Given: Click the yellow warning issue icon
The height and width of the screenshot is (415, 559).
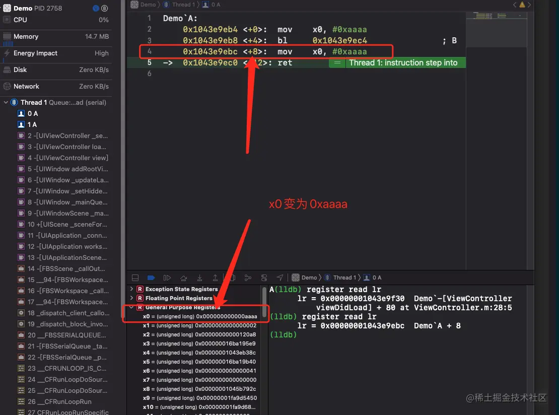Looking at the screenshot, I should point(522,5).
